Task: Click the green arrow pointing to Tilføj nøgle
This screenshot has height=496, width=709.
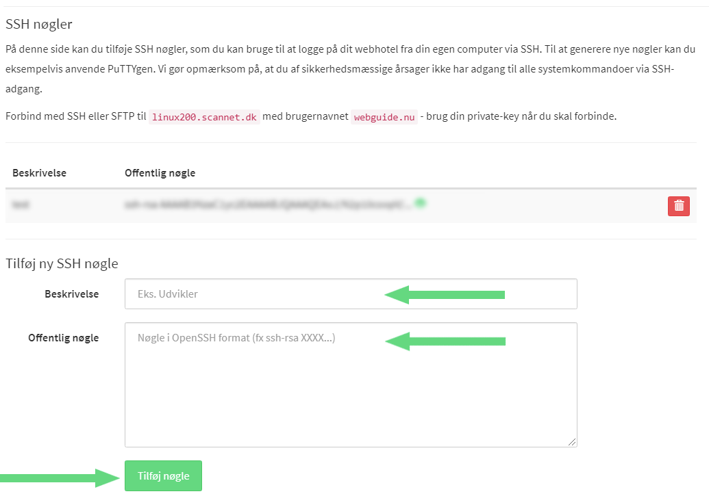Action: [59, 478]
